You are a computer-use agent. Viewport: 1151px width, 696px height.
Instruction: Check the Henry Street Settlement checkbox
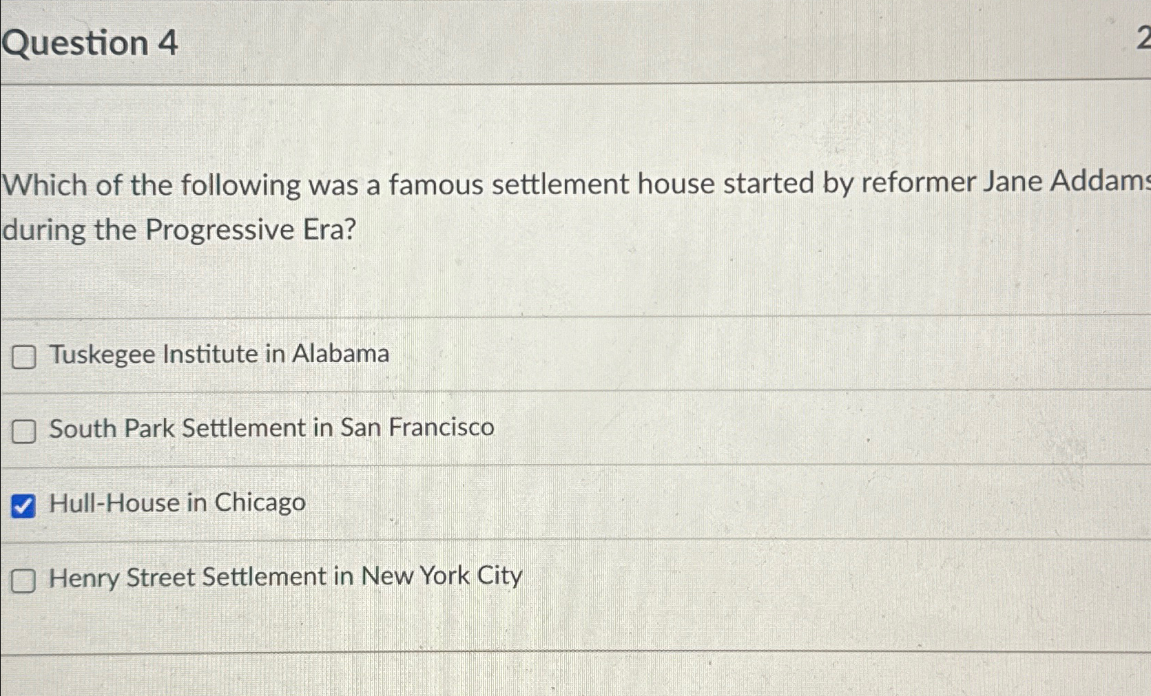pos(25,580)
